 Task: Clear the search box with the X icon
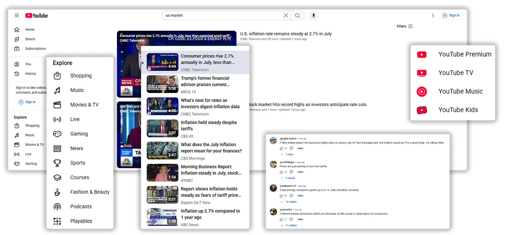point(286,15)
